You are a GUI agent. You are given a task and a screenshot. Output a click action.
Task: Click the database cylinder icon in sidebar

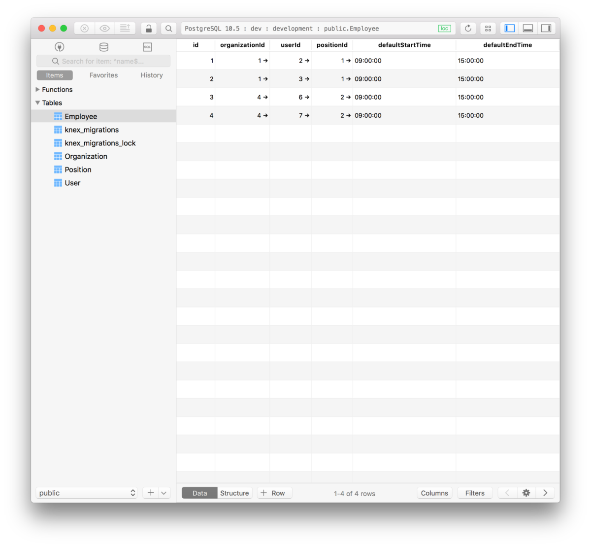104,47
